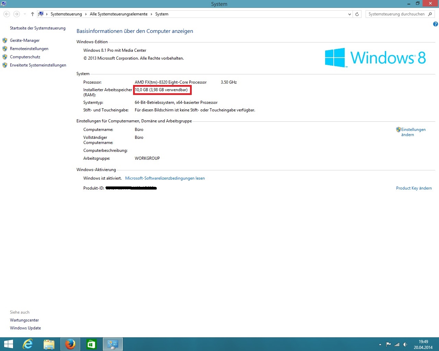Open the Windows Start button
Image resolution: width=439 pixels, height=351 pixels.
[x=8, y=344]
